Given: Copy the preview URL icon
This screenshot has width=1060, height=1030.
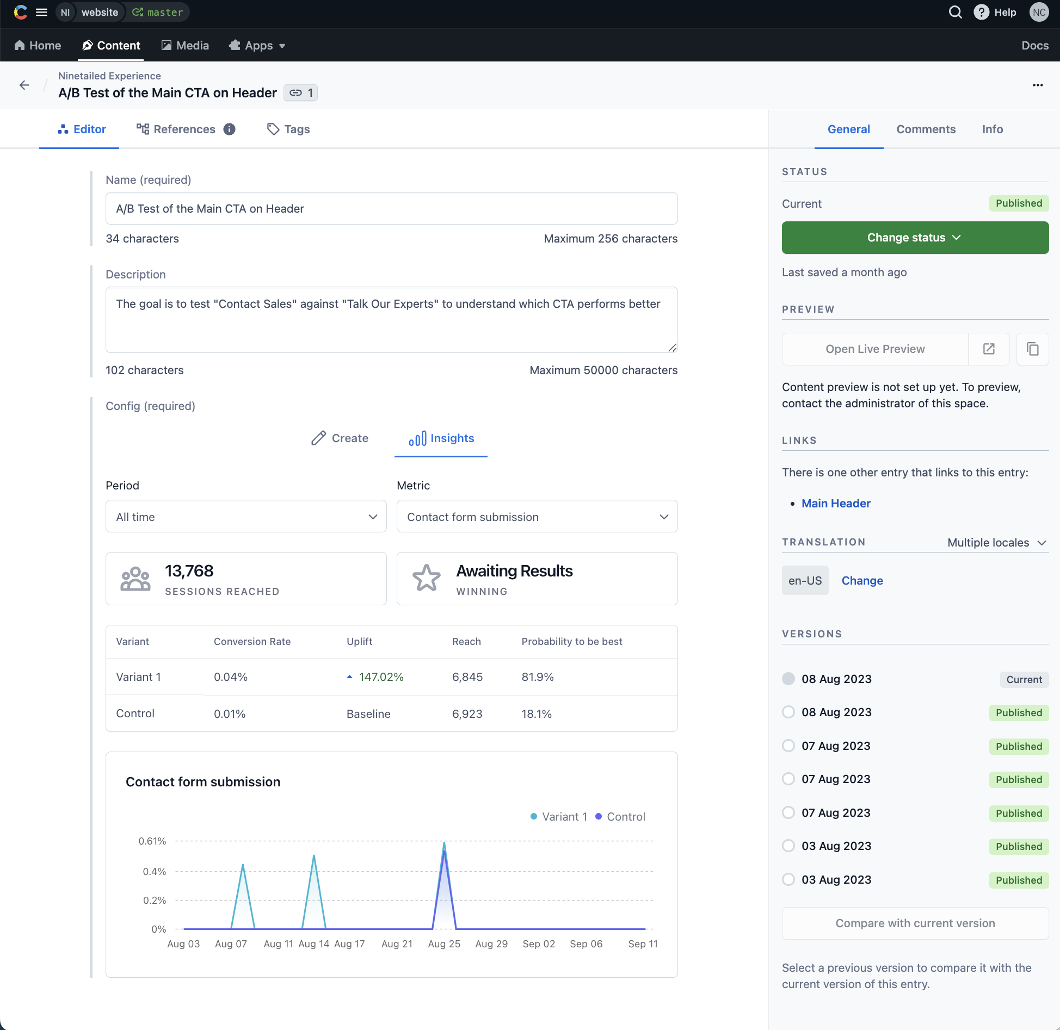Looking at the screenshot, I should 1032,349.
